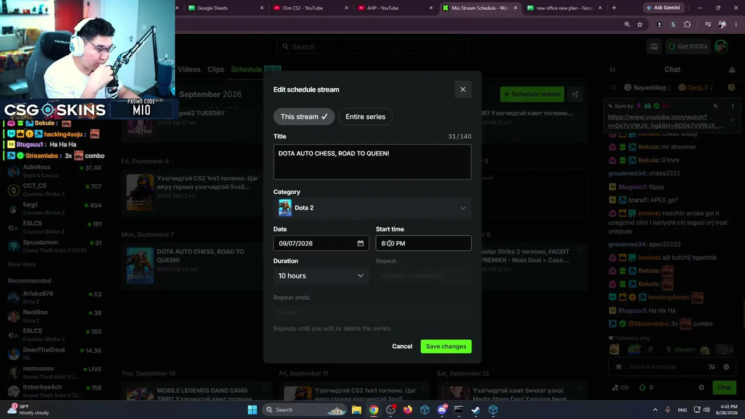Screen dimensions: 745x419
Task: Edit the stream Title text field
Action: tap(372, 162)
